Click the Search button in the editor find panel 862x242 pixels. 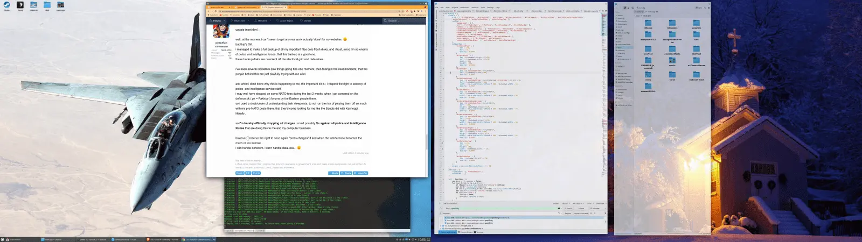[x=568, y=209]
